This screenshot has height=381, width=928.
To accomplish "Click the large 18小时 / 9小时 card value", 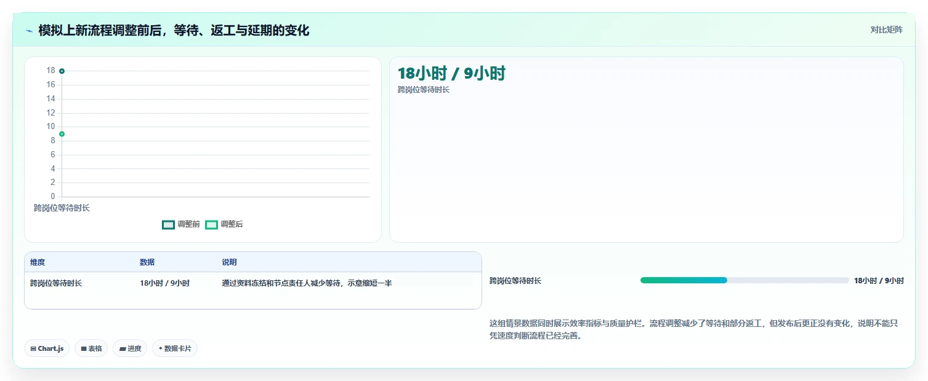I will pyautogui.click(x=451, y=74).
